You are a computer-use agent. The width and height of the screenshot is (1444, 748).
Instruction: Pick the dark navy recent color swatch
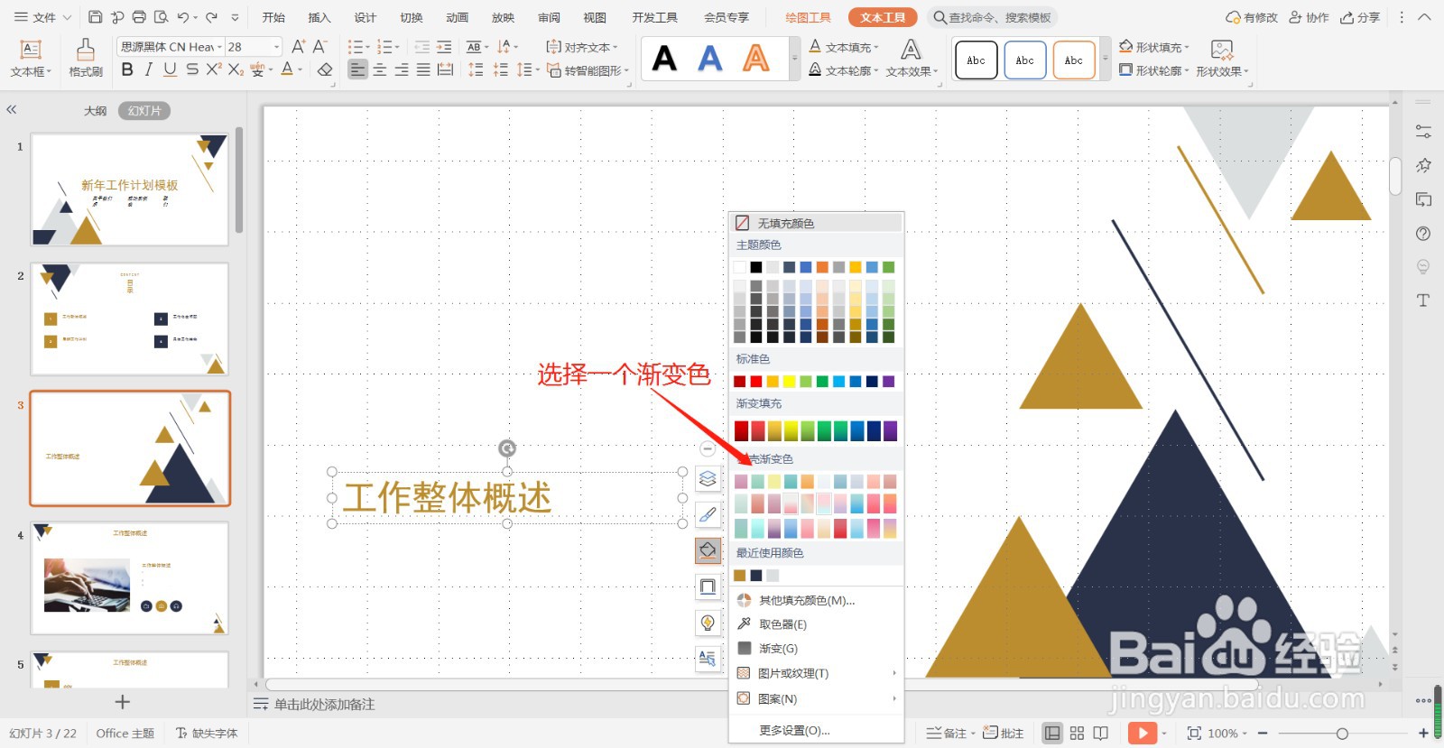pyautogui.click(x=756, y=576)
